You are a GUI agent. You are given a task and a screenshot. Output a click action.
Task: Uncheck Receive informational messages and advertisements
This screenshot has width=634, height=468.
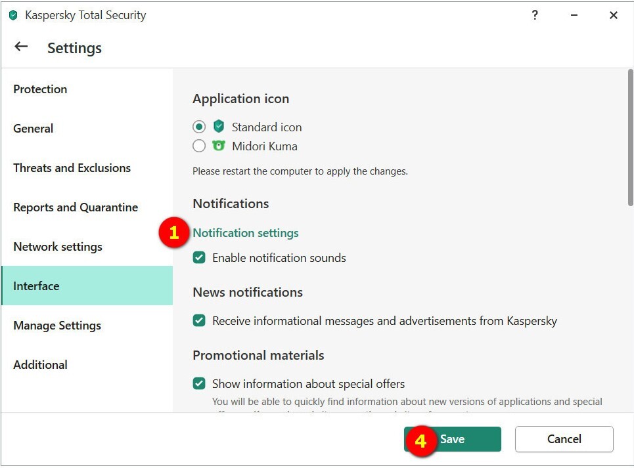tap(199, 320)
